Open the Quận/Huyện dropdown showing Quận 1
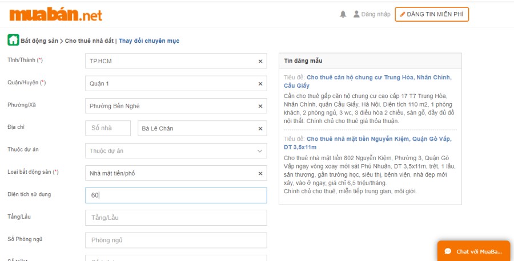Viewport: 514px width, 261px height. tap(176, 84)
